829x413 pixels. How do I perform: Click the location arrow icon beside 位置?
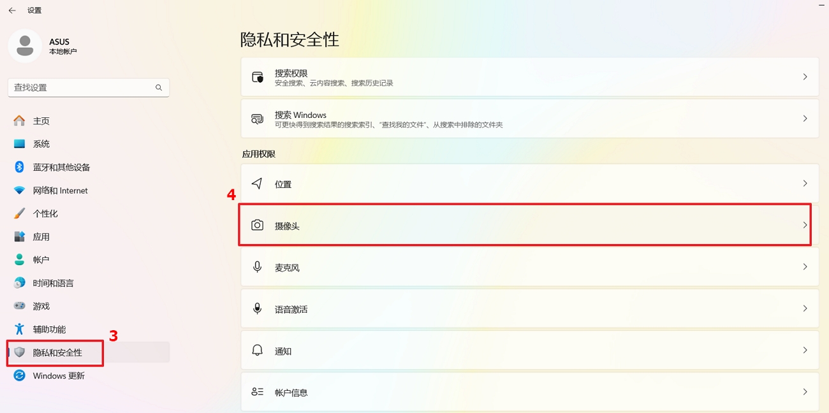coord(257,184)
